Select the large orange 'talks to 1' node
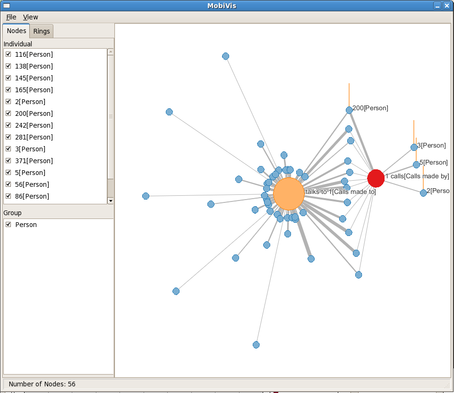This screenshot has width=454, height=393. click(x=289, y=193)
